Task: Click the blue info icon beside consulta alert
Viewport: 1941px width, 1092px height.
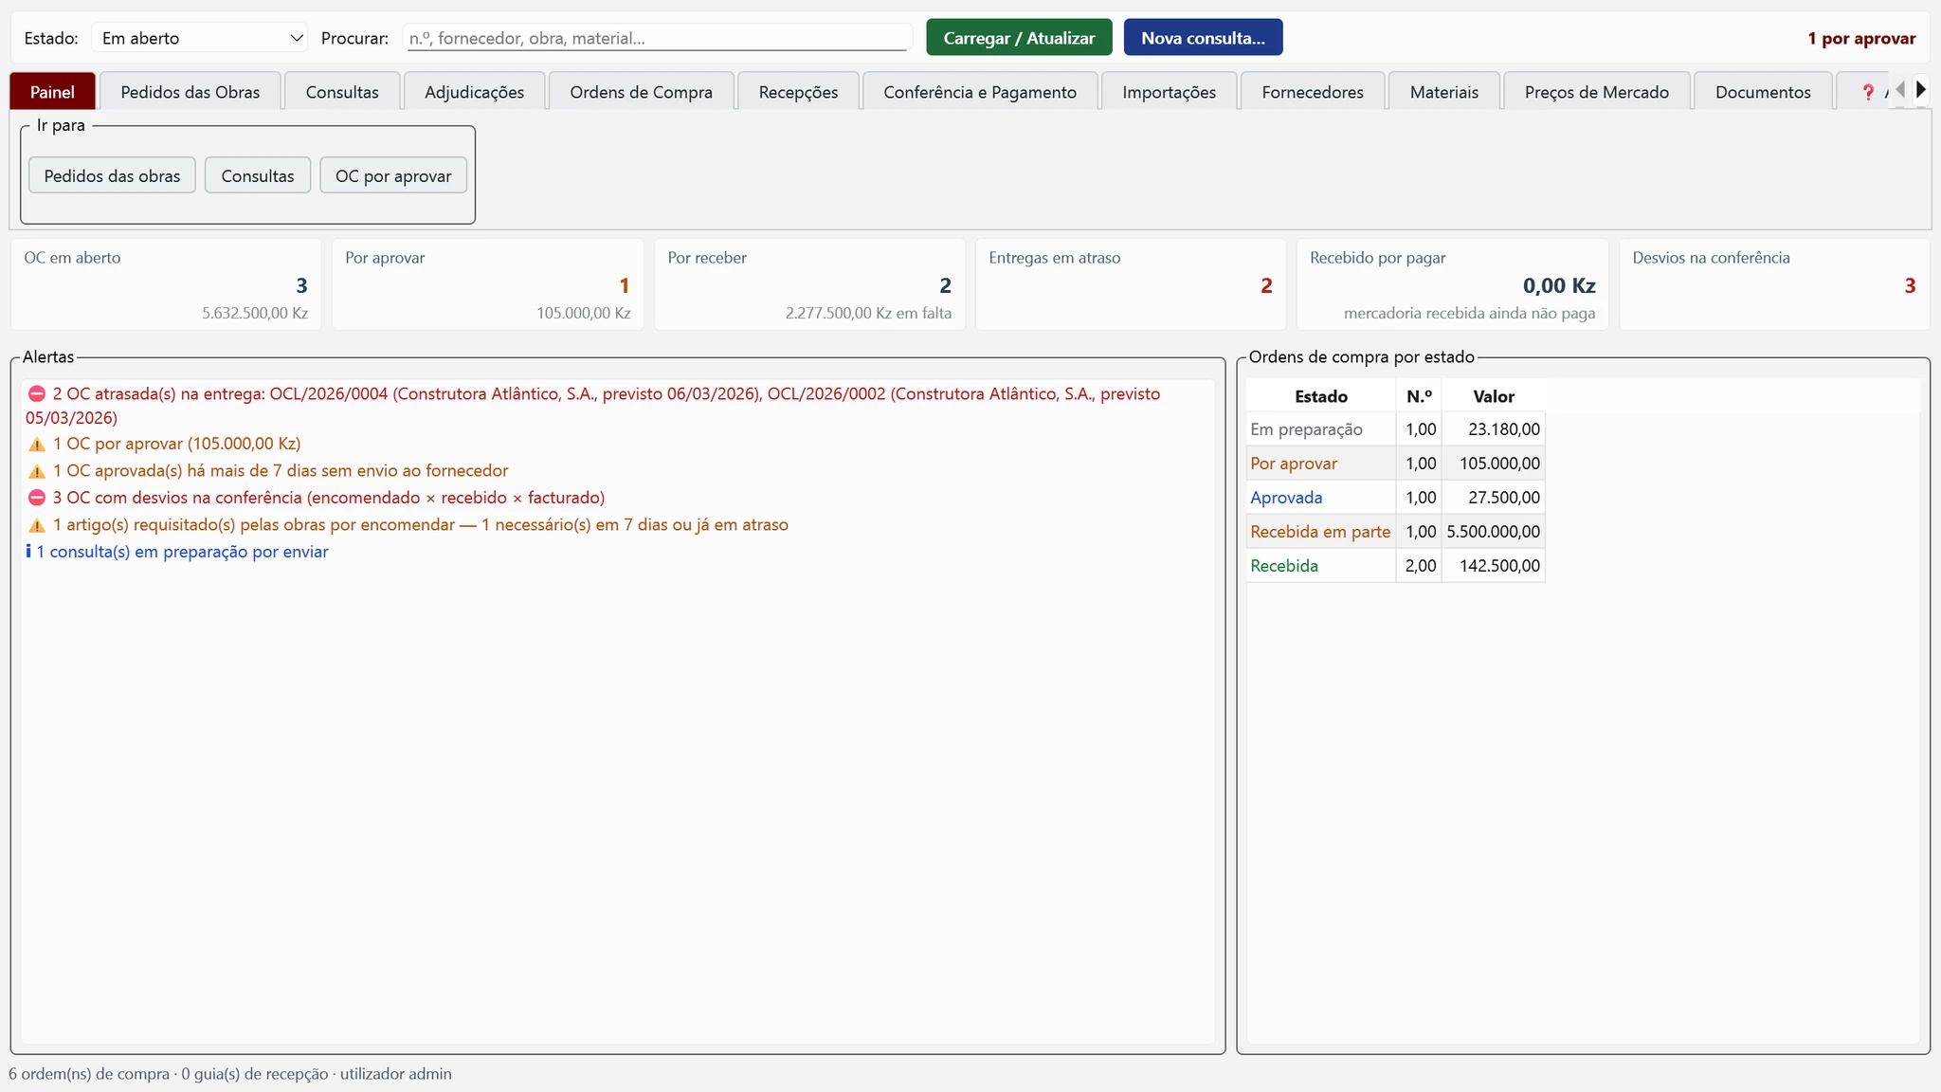Action: (x=28, y=551)
